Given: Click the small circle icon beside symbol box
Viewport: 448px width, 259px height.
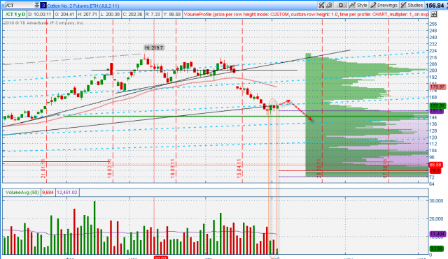Looking at the screenshot, I should pyautogui.click(x=3, y=5).
